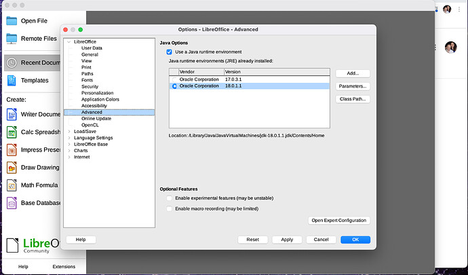Expand the Internet tree node

tap(69, 157)
